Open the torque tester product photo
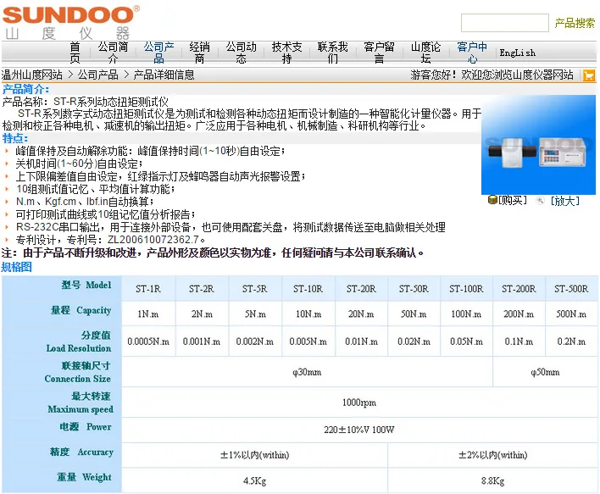This screenshot has height=494, width=600. (538, 145)
